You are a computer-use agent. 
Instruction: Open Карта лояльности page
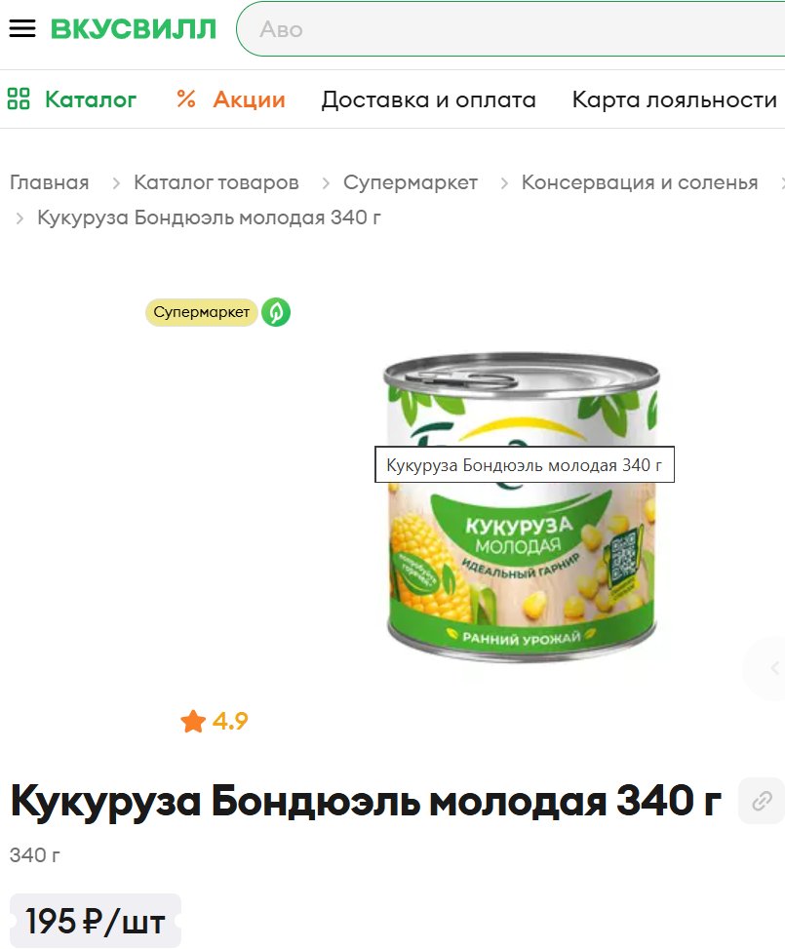674,99
